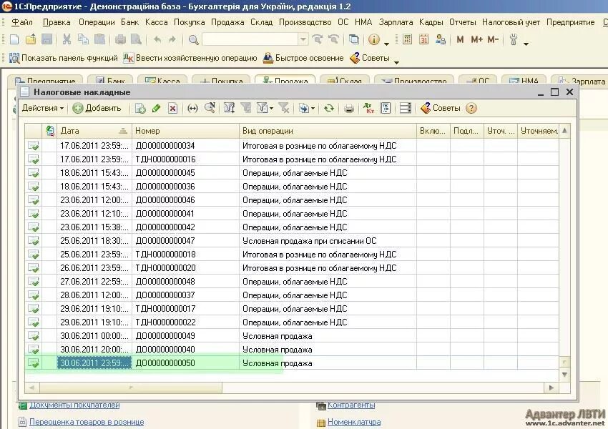Open the Операции menu
The image size is (608, 429).
click(97, 22)
